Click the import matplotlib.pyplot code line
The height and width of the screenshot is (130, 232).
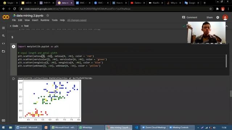coord(38,47)
